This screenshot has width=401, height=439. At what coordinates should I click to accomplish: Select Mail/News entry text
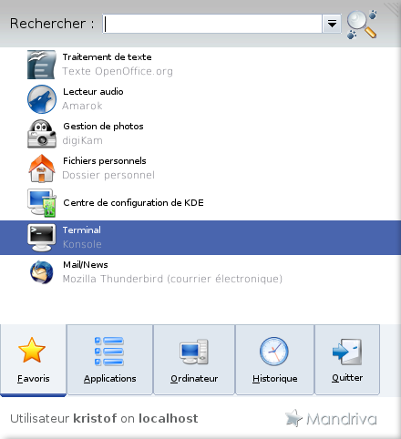point(86,265)
